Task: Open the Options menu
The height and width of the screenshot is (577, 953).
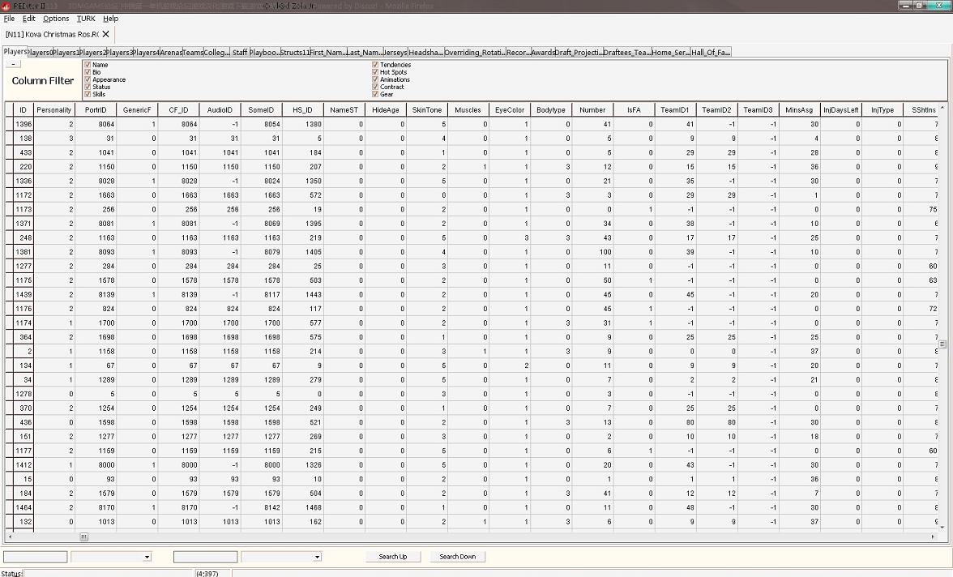Action: tap(56, 19)
